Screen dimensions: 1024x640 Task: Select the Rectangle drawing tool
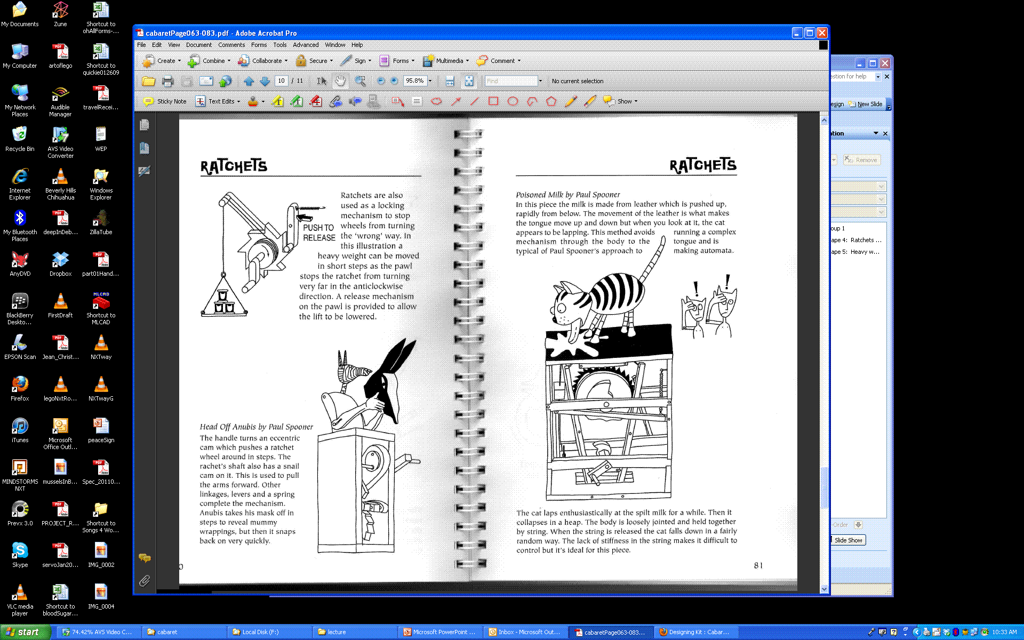[x=493, y=101]
